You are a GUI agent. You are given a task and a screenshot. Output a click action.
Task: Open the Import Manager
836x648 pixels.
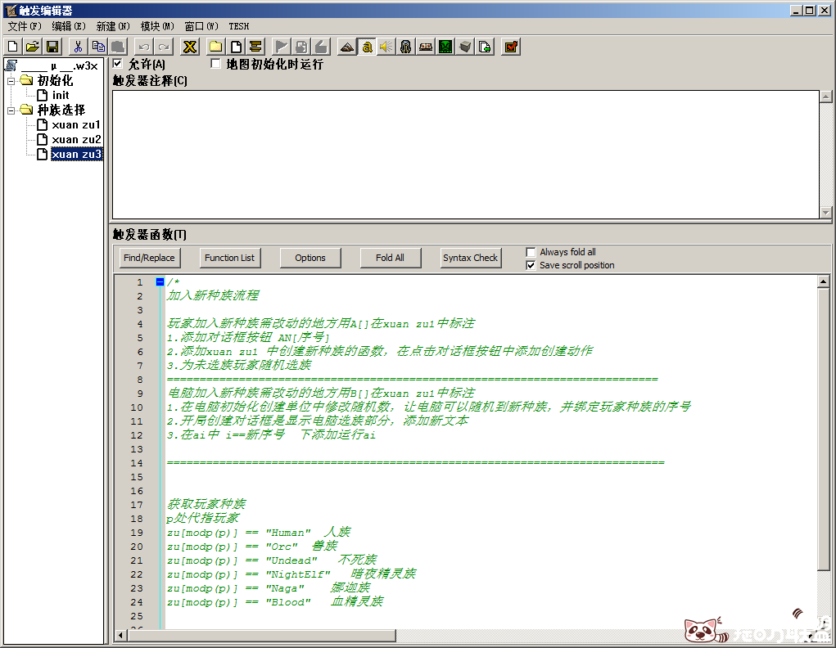pos(483,47)
